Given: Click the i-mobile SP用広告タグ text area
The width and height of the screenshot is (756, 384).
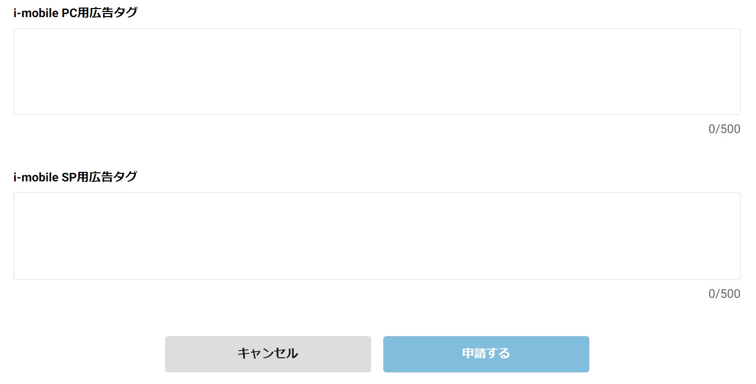Looking at the screenshot, I should pyautogui.click(x=377, y=236).
